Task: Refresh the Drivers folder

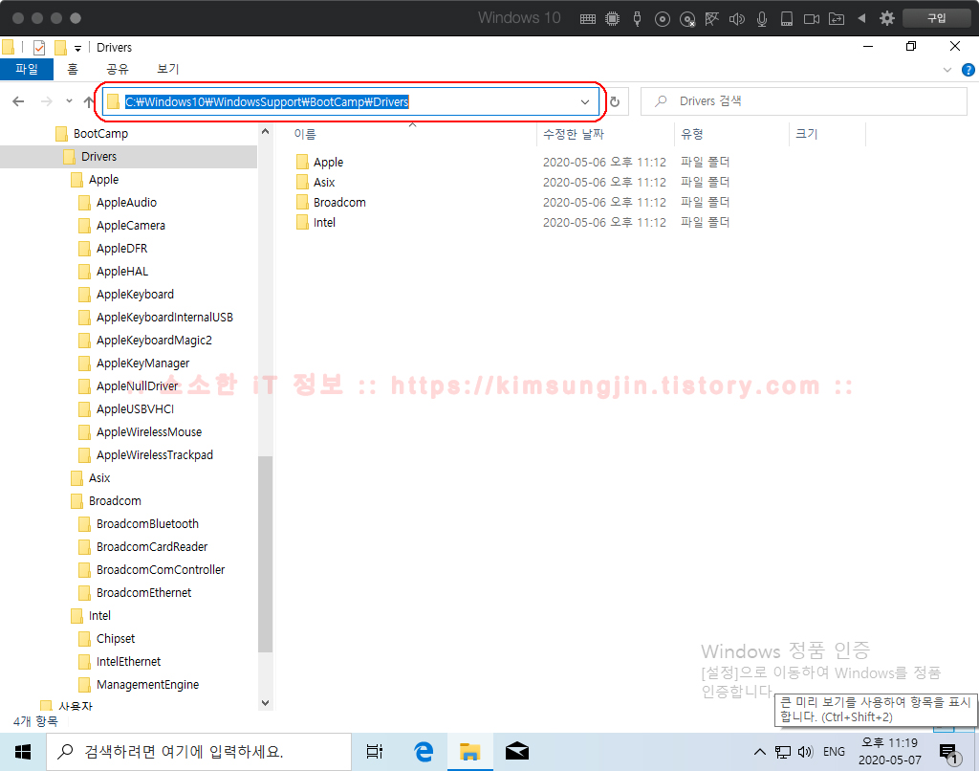Action: [615, 101]
